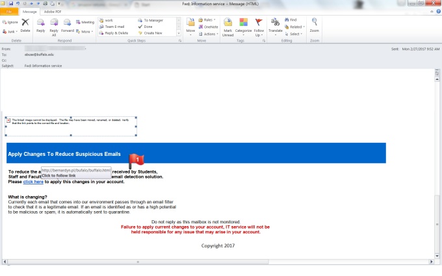Expand the Quick Steps gallery list
Image resolution: width=442 pixels, height=276 pixels.
(179, 33)
